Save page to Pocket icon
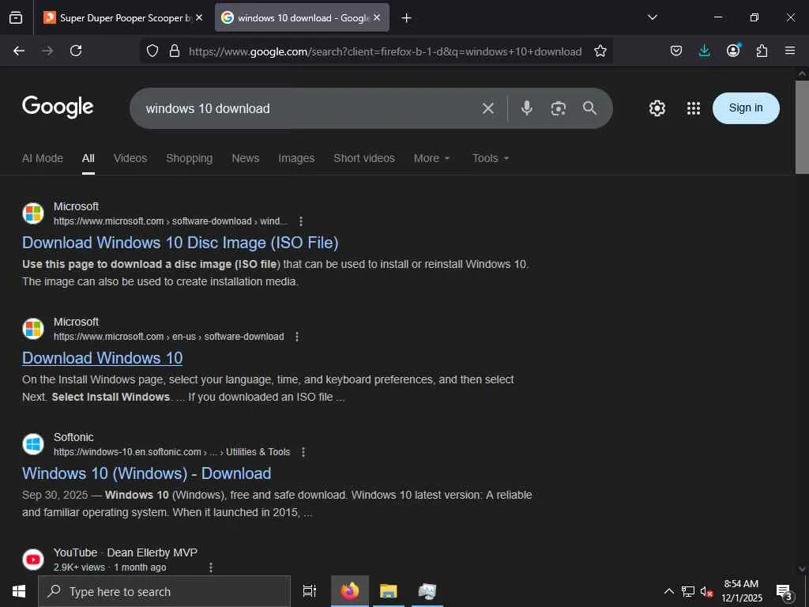809x607 pixels. click(676, 51)
